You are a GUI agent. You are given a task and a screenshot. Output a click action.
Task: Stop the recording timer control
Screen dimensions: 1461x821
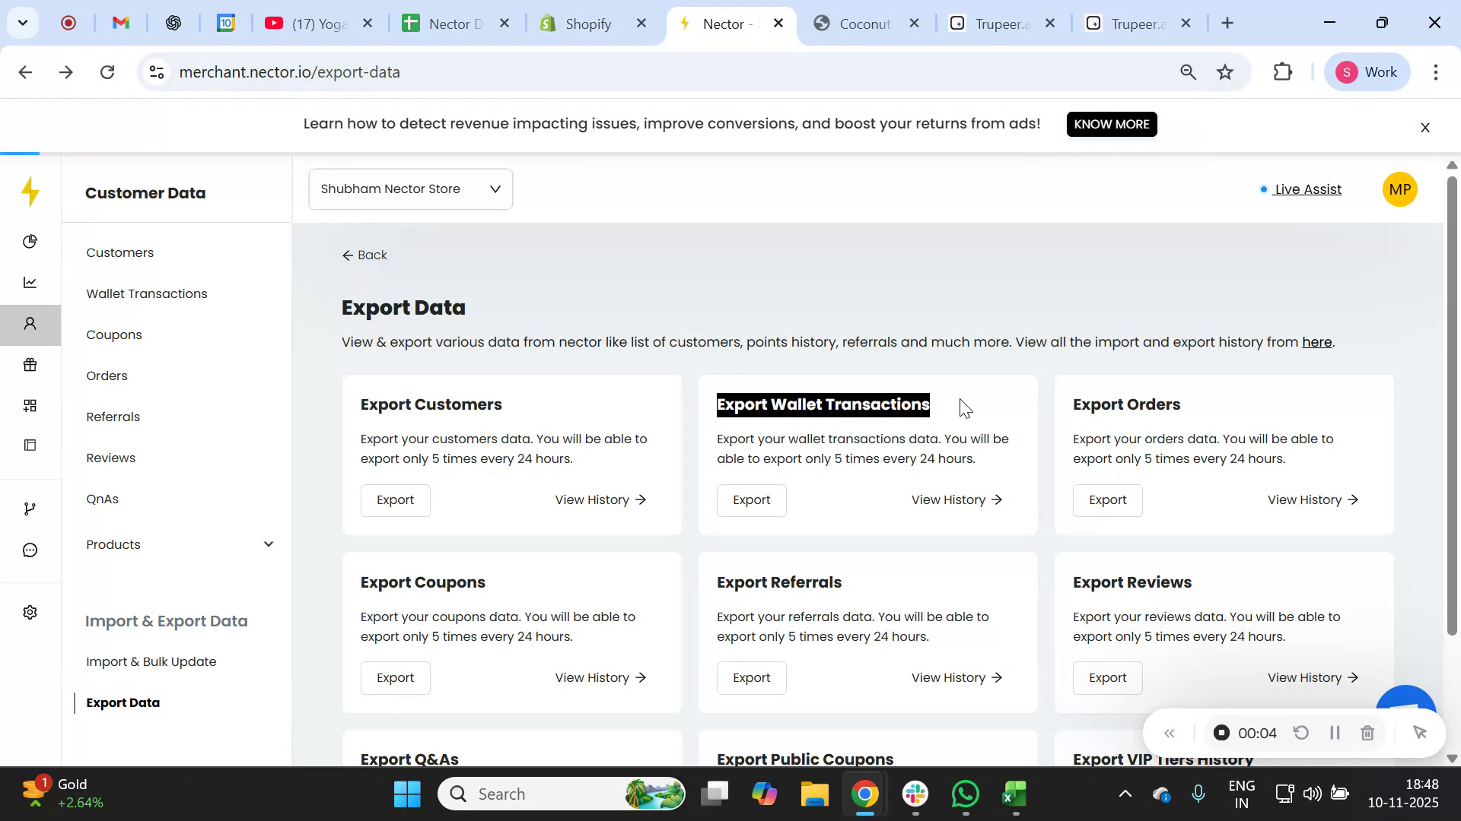tap(1221, 732)
